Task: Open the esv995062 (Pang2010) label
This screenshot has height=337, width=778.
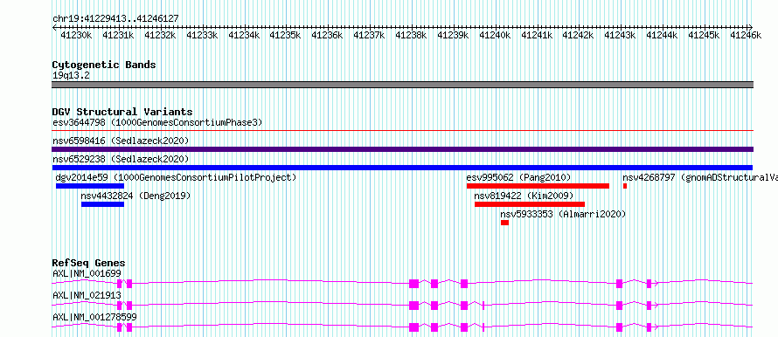Action: click(518, 177)
